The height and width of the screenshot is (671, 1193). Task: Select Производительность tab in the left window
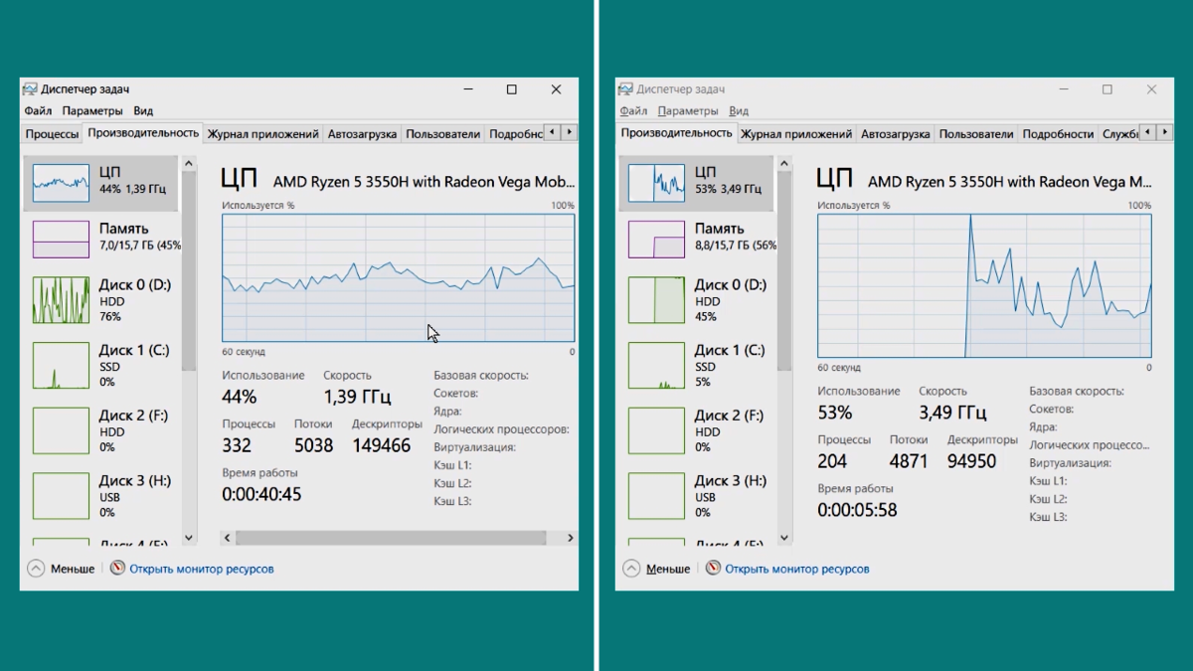point(143,133)
